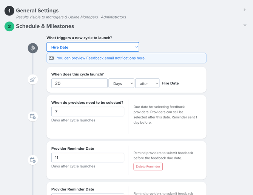Open the Days unit dropdown
Image resolution: width=253 pixels, height=195 pixels.
pyautogui.click(x=121, y=83)
